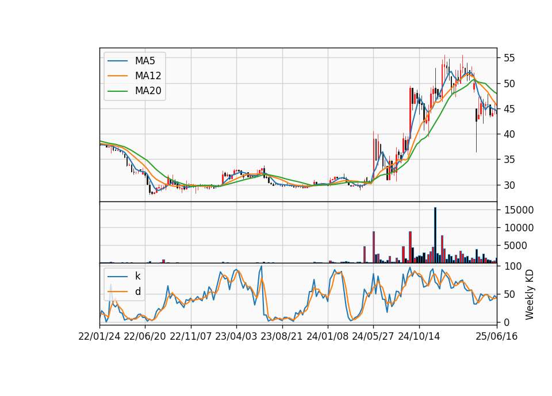Click the 22/11/07 date tick label
552x396 pixels.
point(191,336)
